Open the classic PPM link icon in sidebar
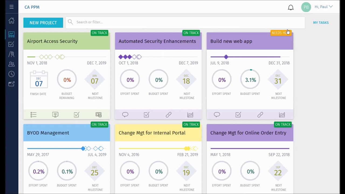This screenshot has height=194, width=345. 11,84
